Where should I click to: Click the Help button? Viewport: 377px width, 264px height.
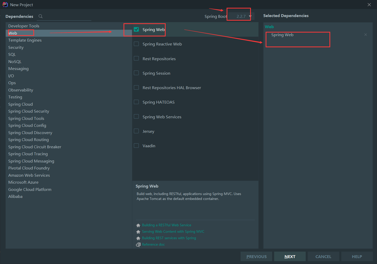(357, 257)
